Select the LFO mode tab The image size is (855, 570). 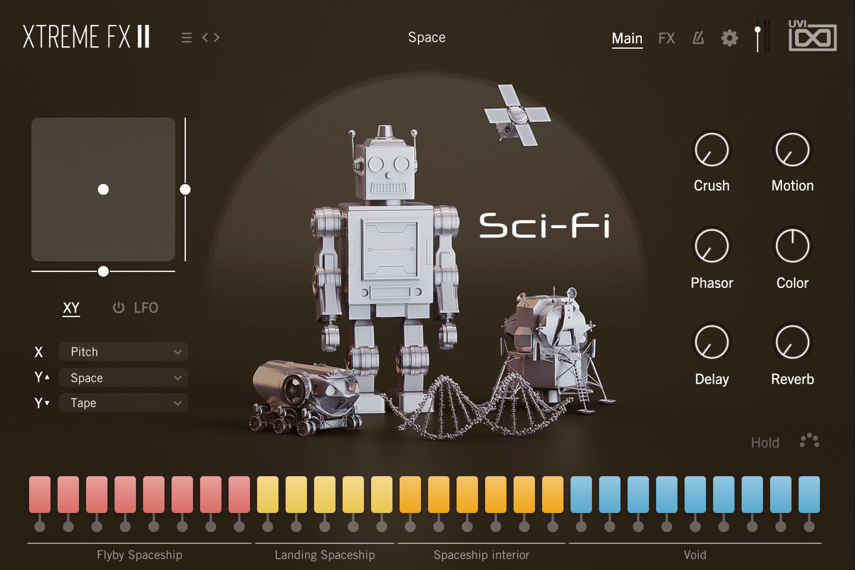coord(146,308)
